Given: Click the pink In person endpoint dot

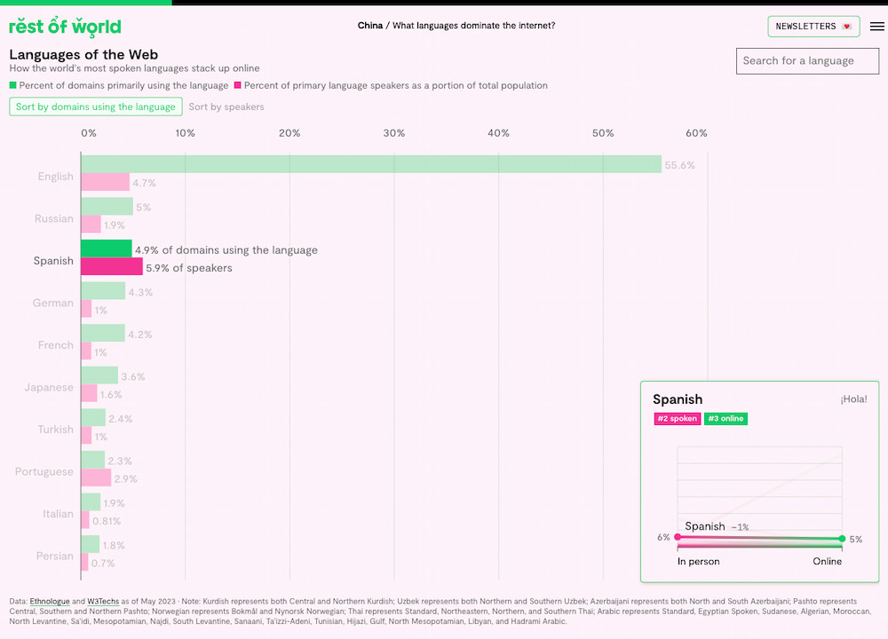Looking at the screenshot, I should coord(678,537).
